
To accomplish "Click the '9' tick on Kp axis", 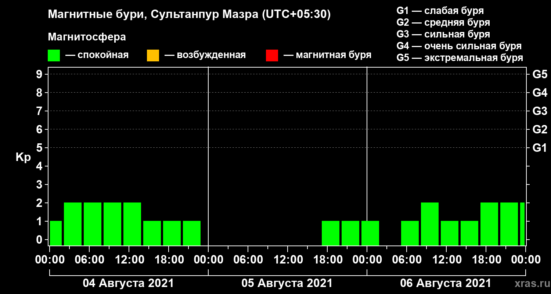I will (x=40, y=74).
